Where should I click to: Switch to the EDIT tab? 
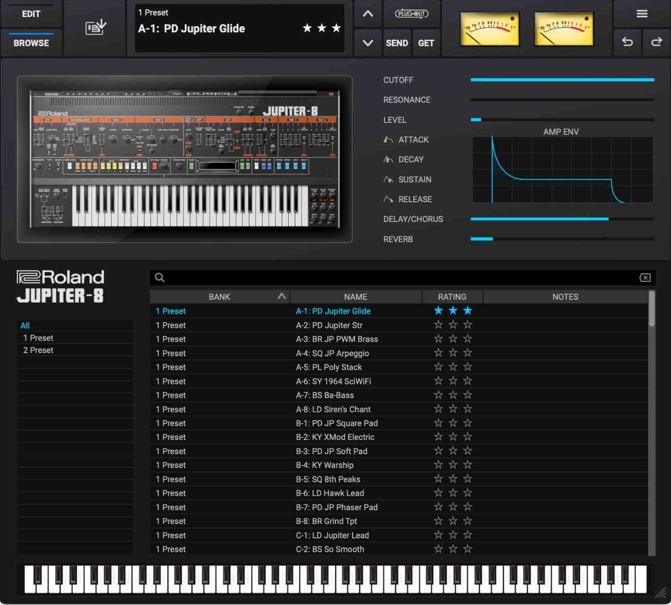(x=31, y=14)
